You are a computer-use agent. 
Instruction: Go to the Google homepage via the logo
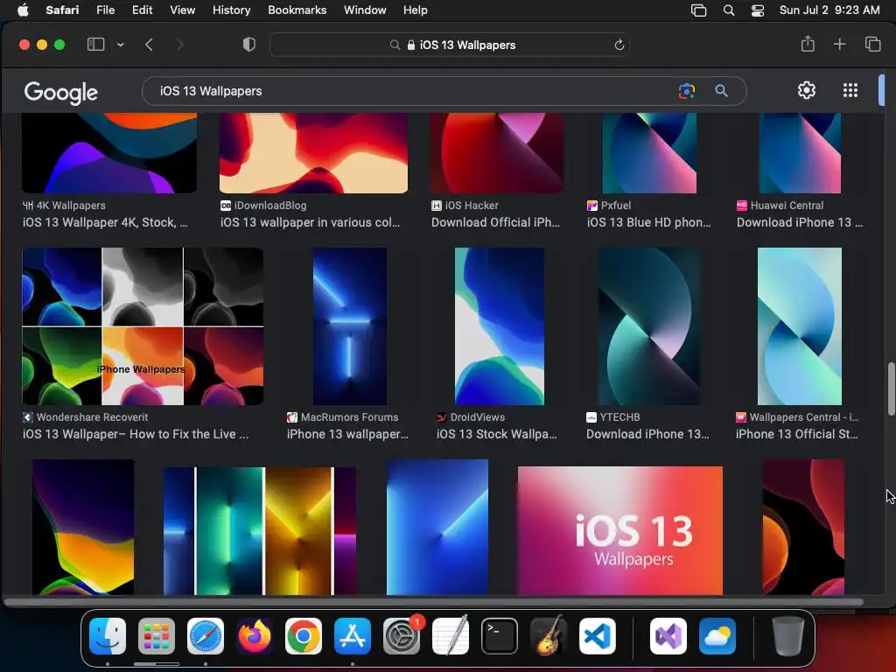tap(60, 93)
